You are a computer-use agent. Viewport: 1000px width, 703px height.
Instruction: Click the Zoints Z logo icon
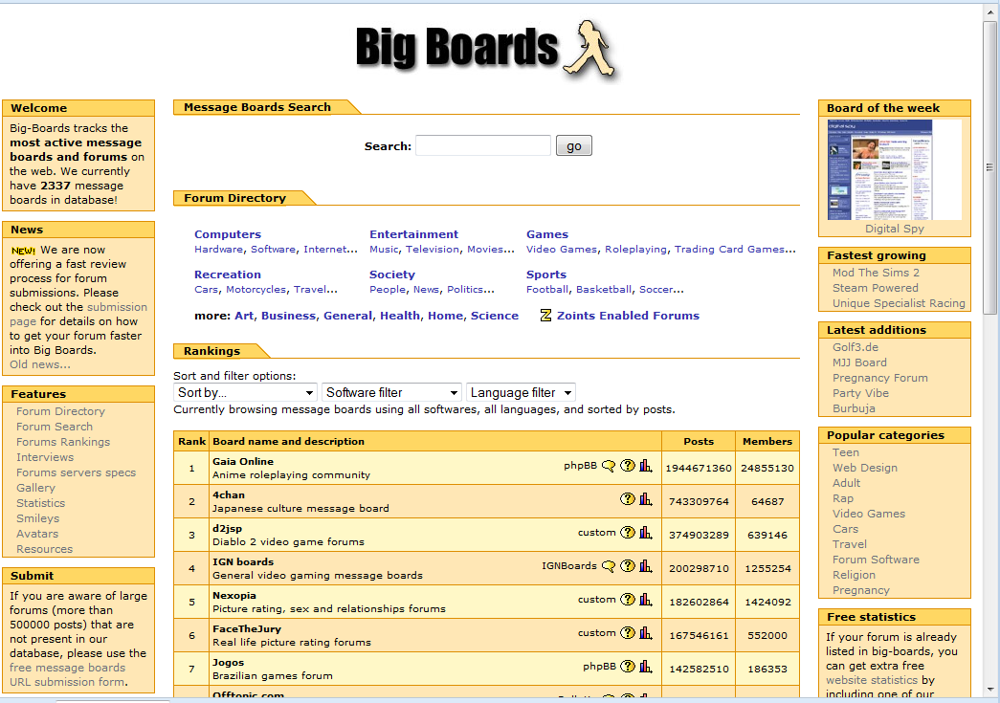tap(545, 316)
